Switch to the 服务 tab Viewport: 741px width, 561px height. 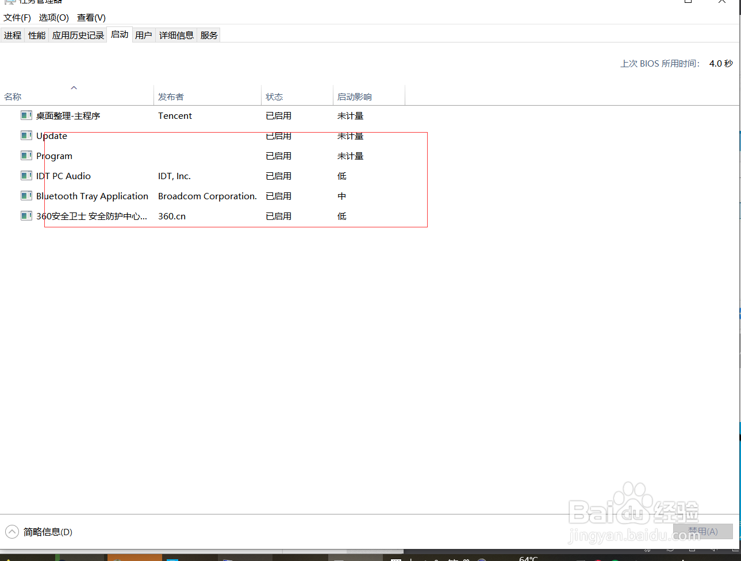[x=209, y=35]
